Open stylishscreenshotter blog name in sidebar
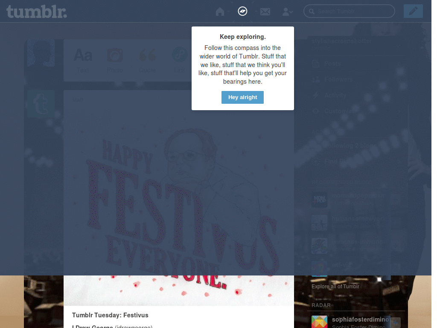The width and height of the screenshot is (437, 328). [341, 41]
